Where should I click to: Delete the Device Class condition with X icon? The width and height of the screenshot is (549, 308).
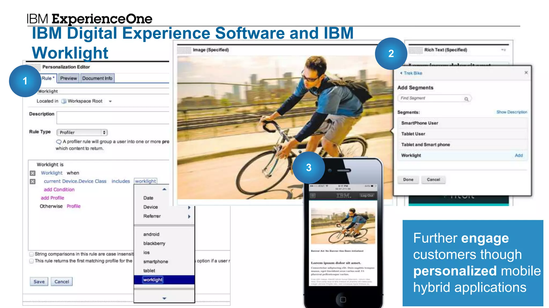(x=33, y=182)
